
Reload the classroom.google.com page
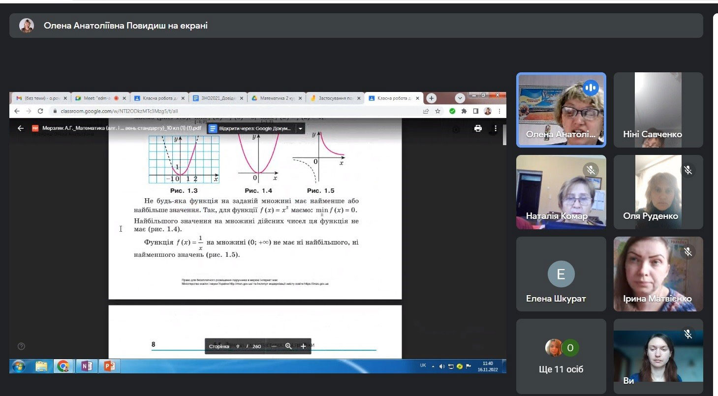point(40,111)
